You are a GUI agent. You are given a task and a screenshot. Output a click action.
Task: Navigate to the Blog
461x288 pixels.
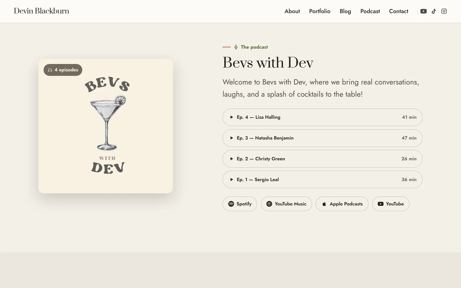point(345,11)
